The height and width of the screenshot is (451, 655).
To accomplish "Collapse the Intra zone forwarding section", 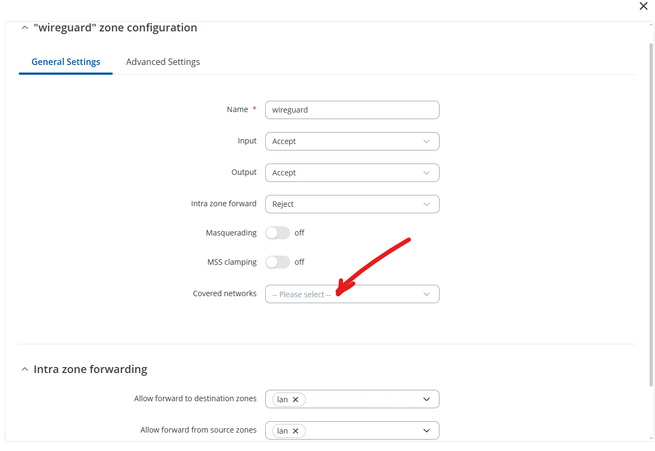I will [x=24, y=369].
